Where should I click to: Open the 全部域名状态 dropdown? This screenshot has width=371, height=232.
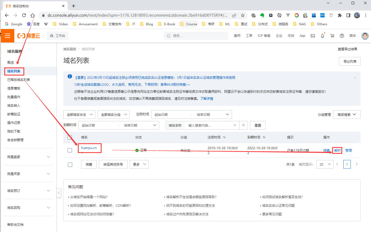click(x=79, y=115)
